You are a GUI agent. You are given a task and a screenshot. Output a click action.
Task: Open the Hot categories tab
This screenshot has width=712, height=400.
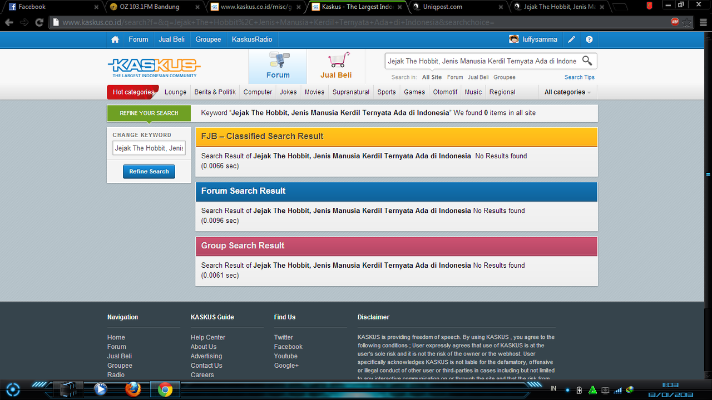coord(133,92)
